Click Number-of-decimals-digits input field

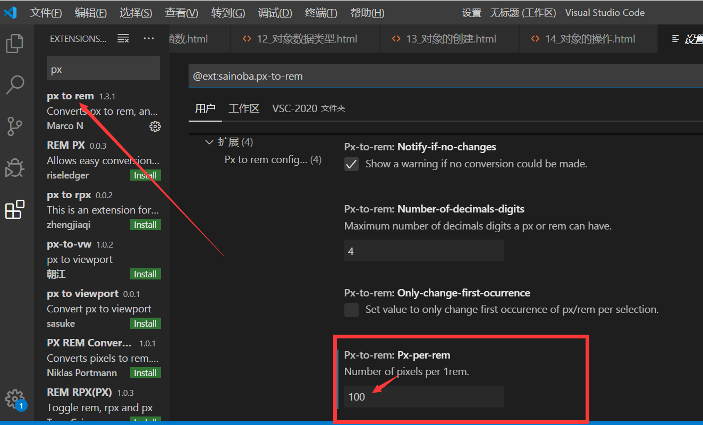424,251
